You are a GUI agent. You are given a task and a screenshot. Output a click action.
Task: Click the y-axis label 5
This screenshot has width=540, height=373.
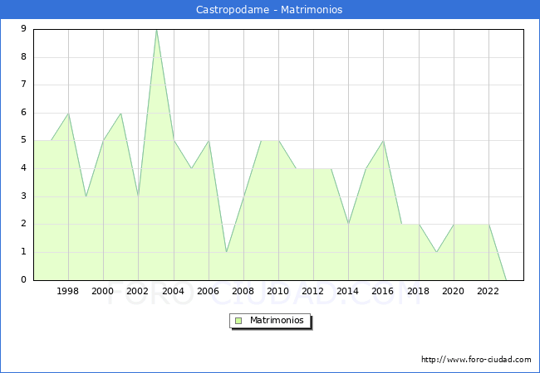coord(24,140)
